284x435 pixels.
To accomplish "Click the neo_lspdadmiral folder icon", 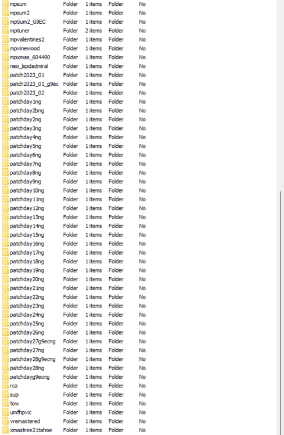I will click(5, 66).
